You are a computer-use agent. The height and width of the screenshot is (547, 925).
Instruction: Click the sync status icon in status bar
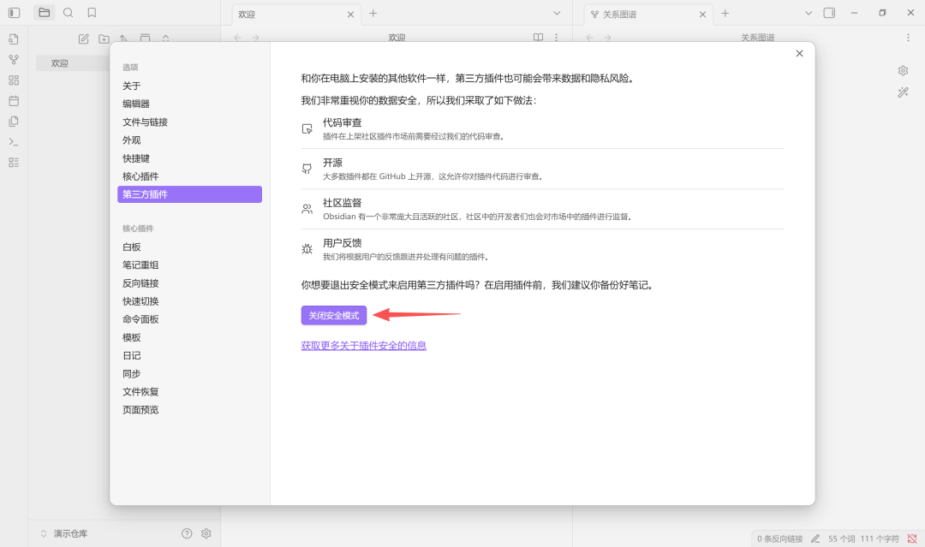click(912, 538)
